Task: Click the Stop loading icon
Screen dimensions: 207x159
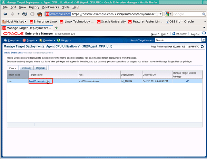Action: [x=32, y=14]
